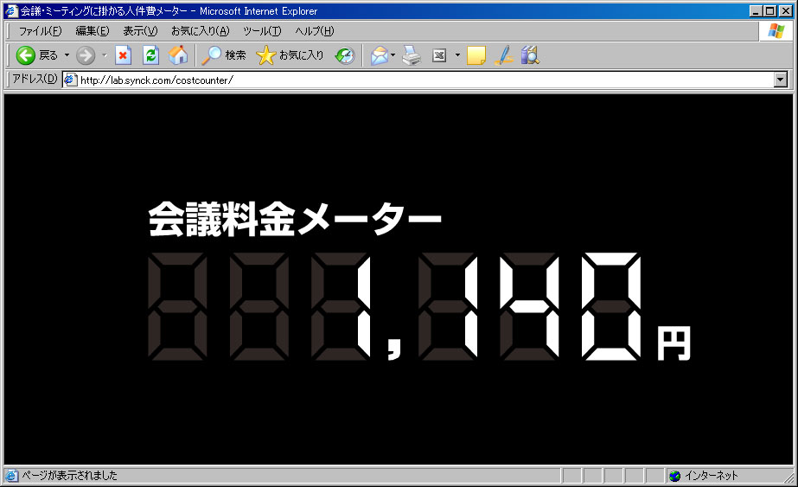Click the Edit with Excel icon

click(x=439, y=55)
